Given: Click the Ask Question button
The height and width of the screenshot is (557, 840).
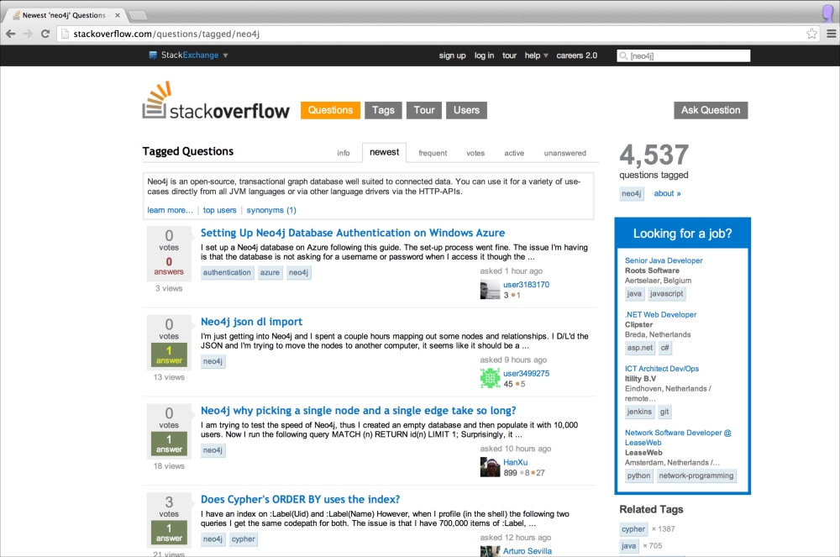Looking at the screenshot, I should point(711,110).
